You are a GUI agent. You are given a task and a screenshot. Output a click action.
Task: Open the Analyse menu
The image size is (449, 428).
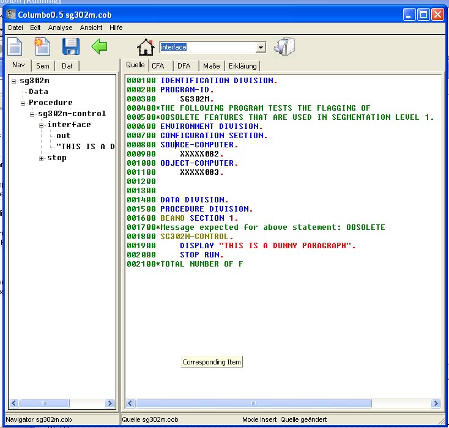(x=60, y=28)
